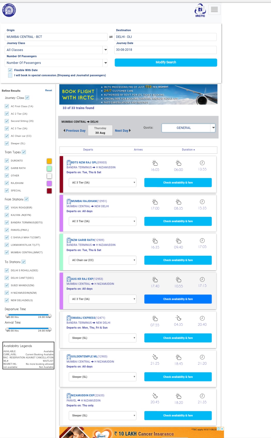Go to Next Day results

pos(123,131)
